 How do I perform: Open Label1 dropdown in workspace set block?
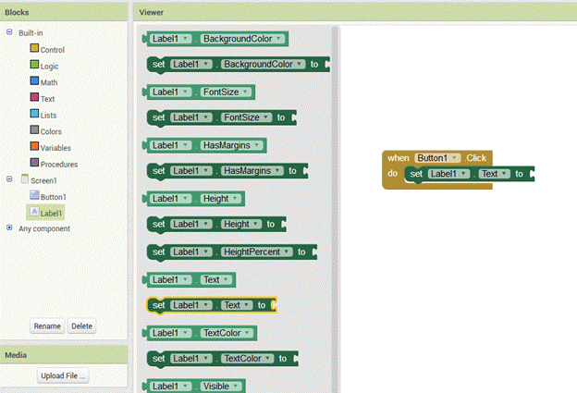point(463,174)
